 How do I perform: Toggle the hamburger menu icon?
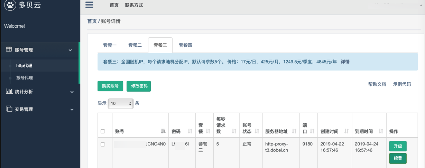[89, 4]
